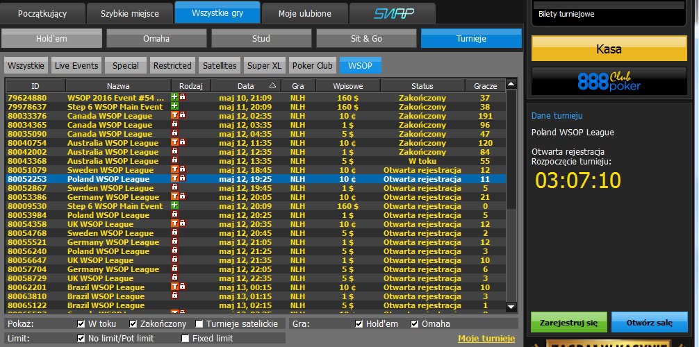
Task: Click the lock icon in Sweden row 80054768
Action: point(175,233)
